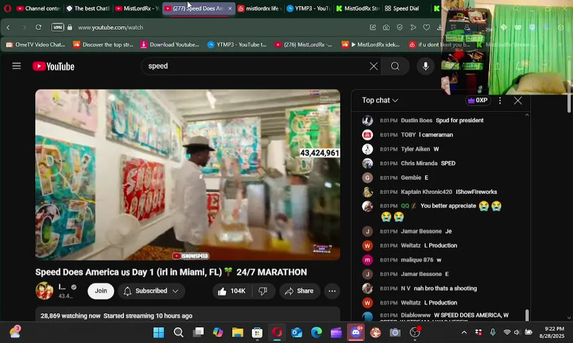Switch to the mistlordrx life tab
573x343 pixels.
coord(260,9)
